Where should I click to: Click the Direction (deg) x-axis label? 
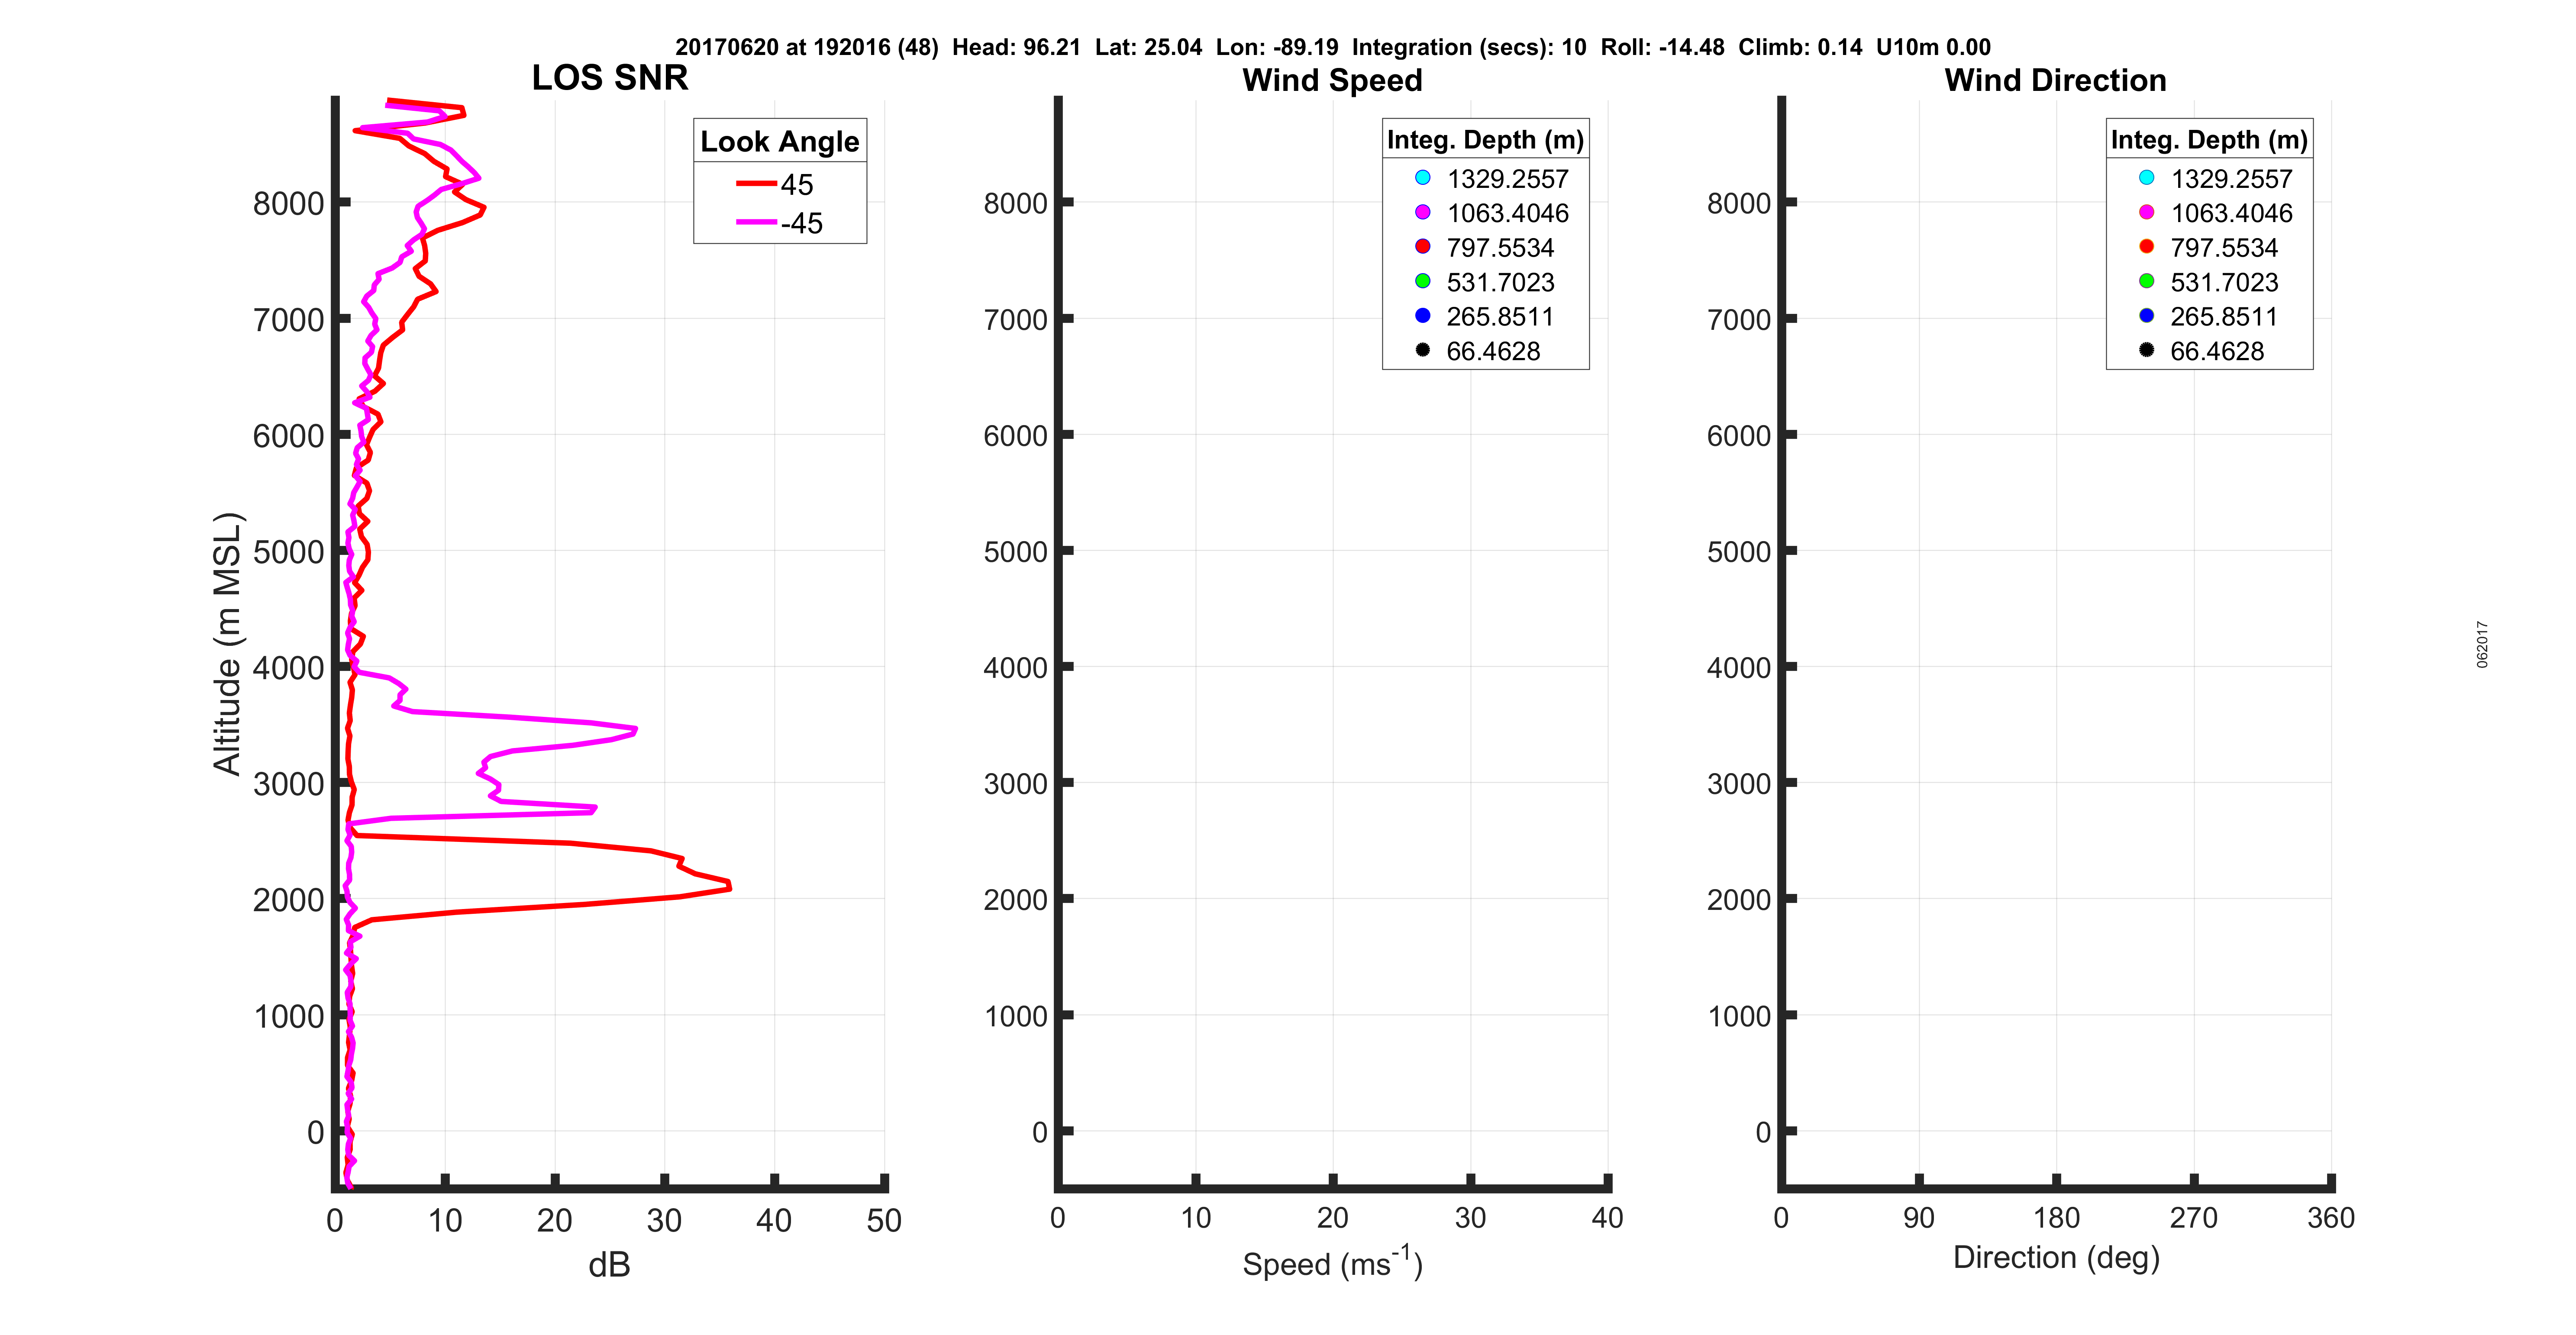point(2056,1258)
